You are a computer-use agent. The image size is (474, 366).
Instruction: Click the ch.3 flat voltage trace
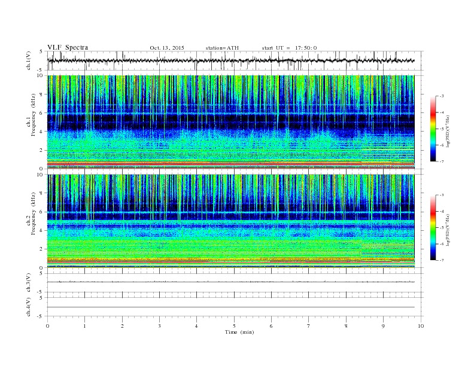230,282
